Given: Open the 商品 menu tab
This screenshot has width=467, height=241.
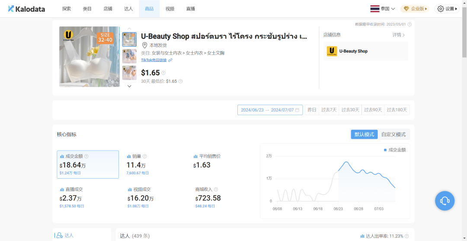Looking at the screenshot, I should tap(149, 9).
